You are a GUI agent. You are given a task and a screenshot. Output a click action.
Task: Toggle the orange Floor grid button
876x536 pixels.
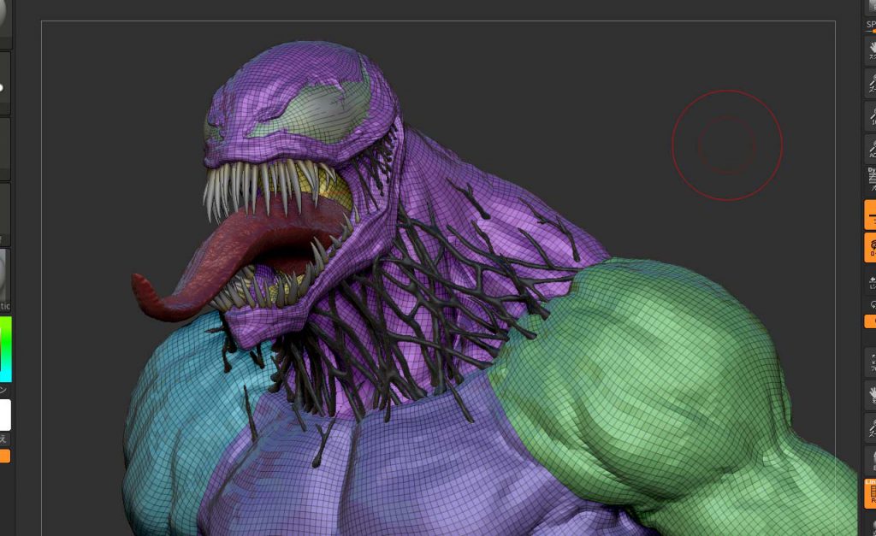click(x=870, y=215)
